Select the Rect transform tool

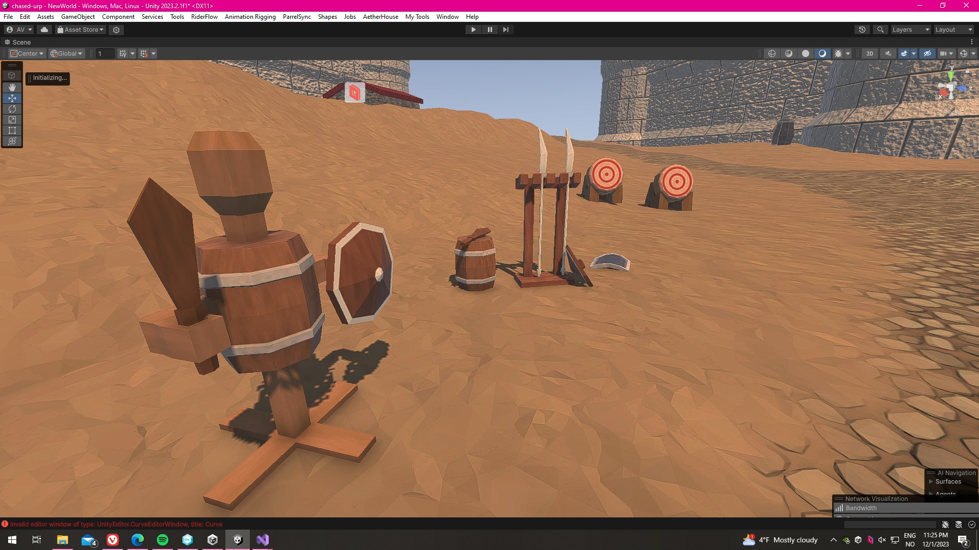click(12, 130)
